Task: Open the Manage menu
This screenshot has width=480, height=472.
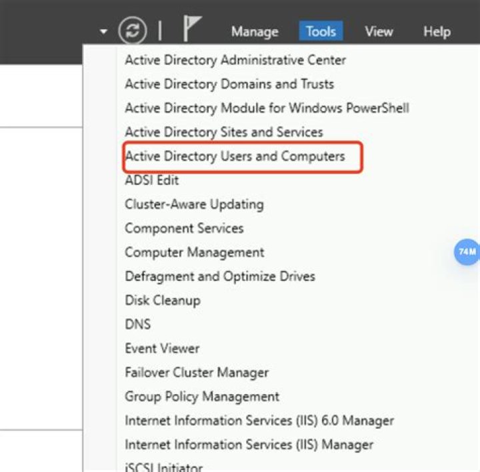Action: pyautogui.click(x=255, y=31)
